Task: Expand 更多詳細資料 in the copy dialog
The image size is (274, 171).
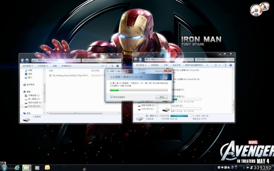Action: 118,97
